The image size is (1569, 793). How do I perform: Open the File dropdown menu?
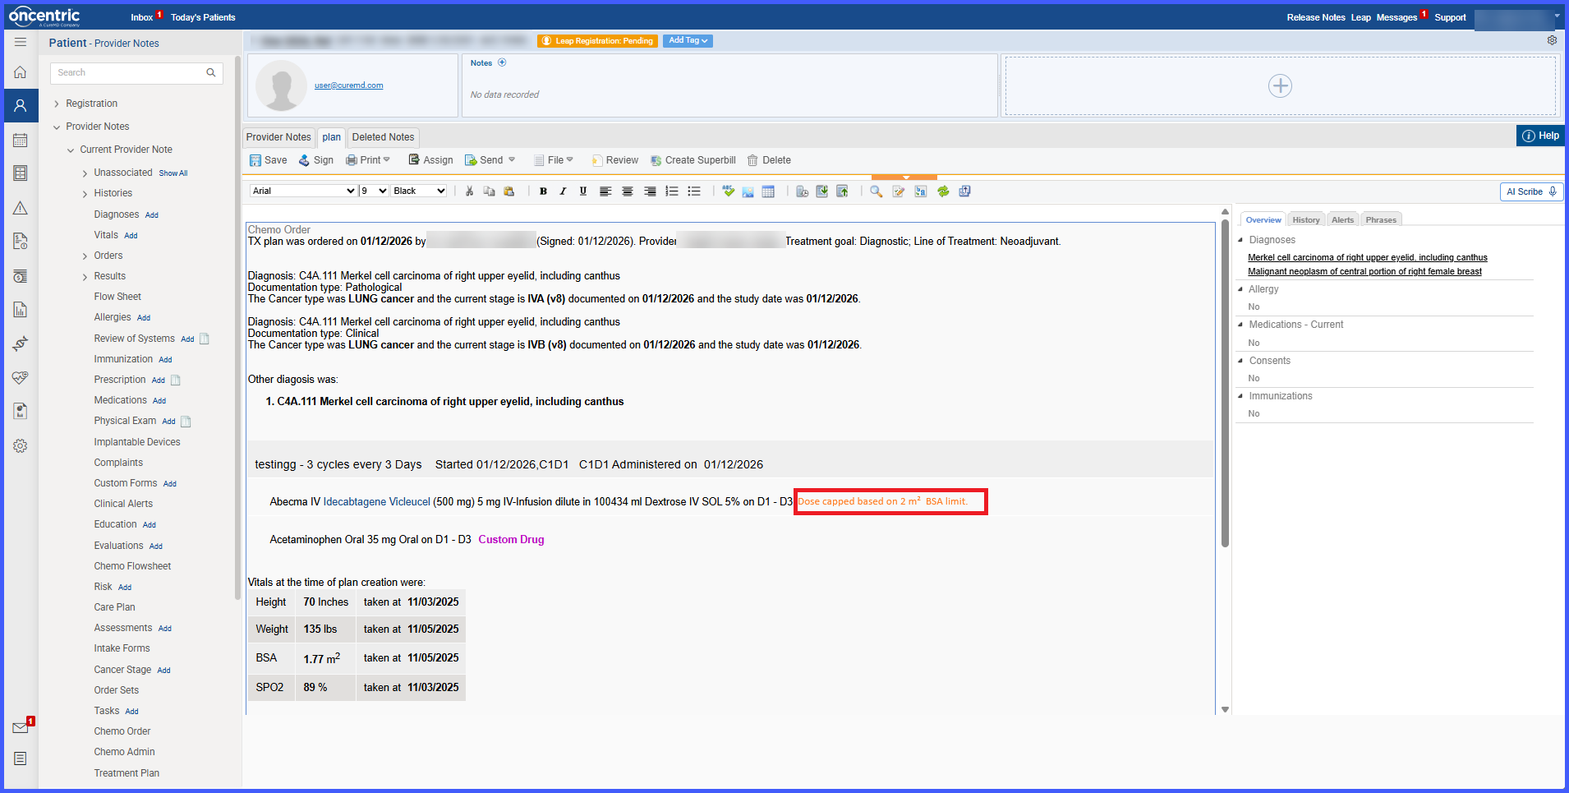tap(554, 160)
